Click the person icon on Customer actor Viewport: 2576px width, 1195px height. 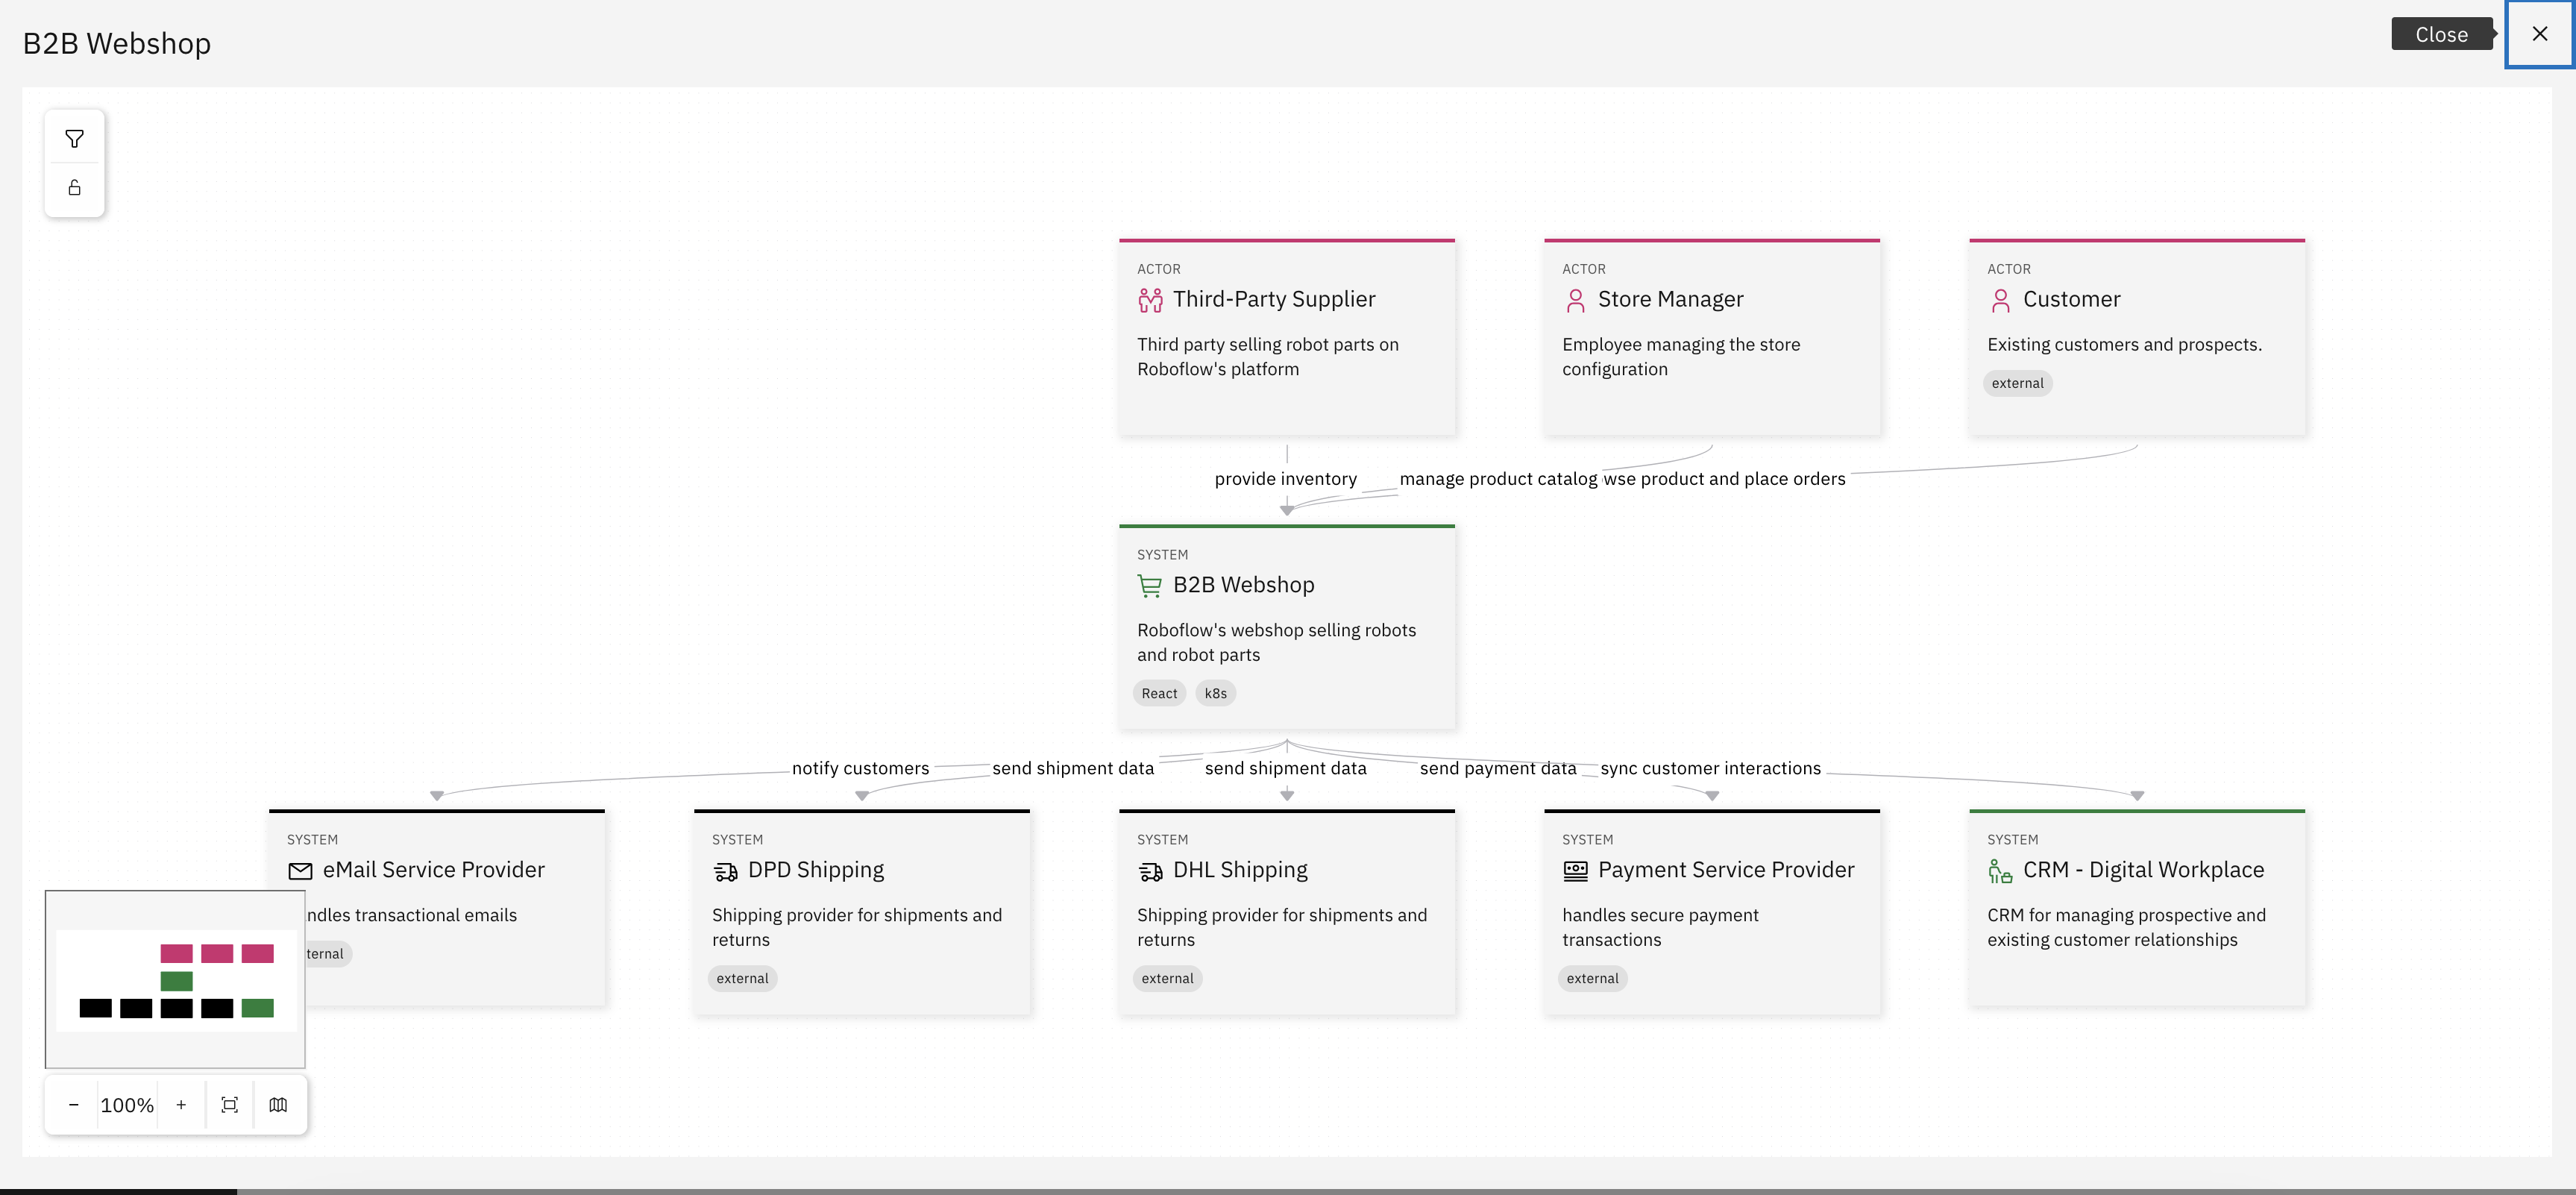(x=2001, y=300)
